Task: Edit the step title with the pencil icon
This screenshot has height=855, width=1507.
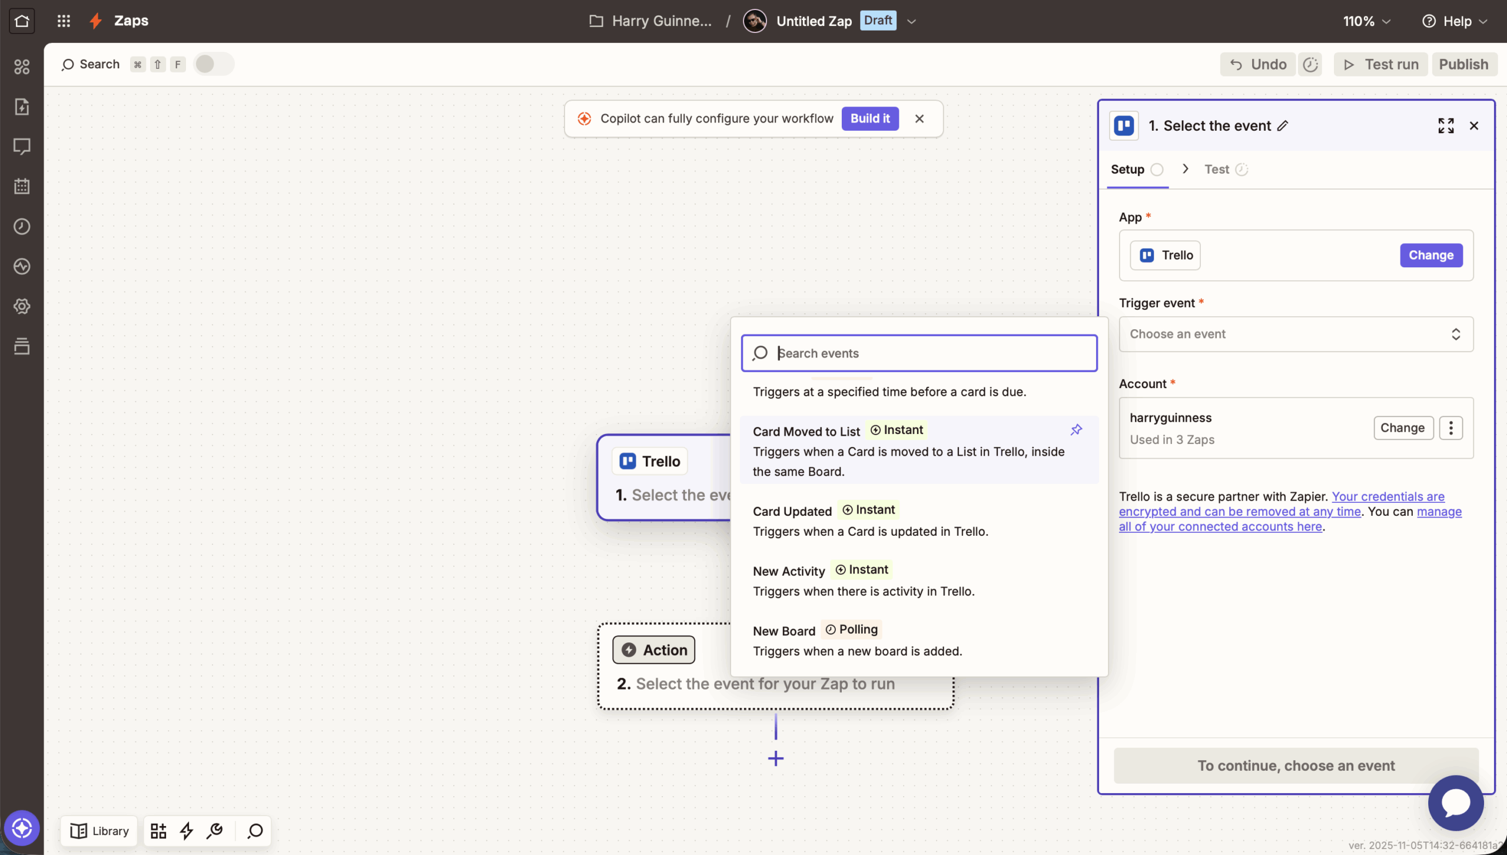Action: tap(1283, 125)
